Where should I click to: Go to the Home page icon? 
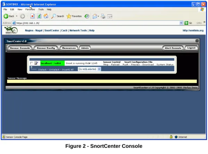click(x=46, y=16)
